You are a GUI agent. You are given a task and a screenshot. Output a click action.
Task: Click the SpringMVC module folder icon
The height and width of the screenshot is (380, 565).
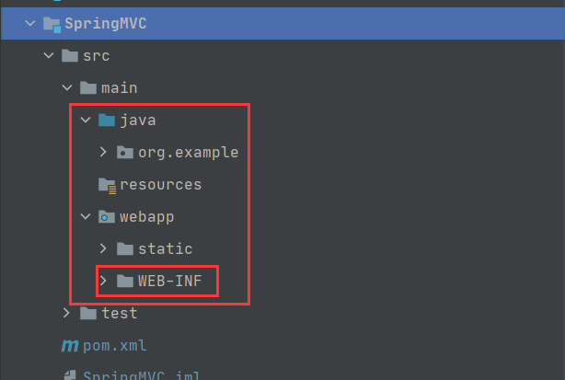(x=52, y=24)
